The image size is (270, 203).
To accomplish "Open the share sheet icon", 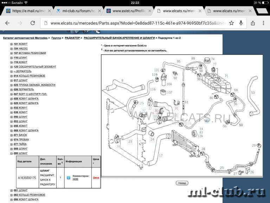I will pos(253,23).
